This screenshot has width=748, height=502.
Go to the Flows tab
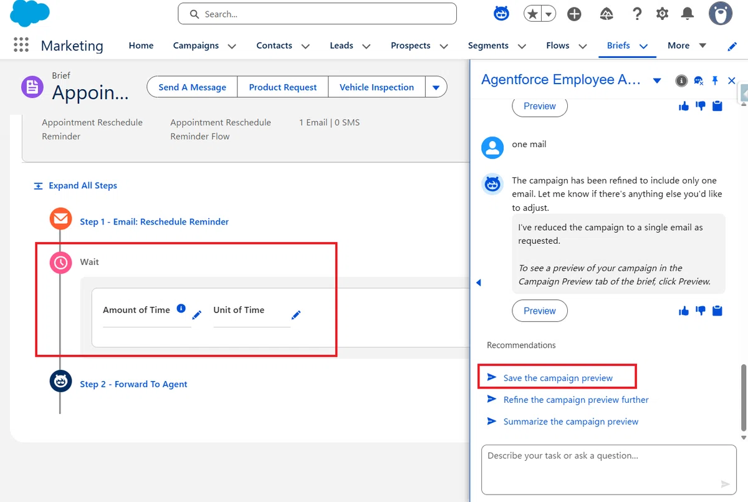[x=558, y=46]
